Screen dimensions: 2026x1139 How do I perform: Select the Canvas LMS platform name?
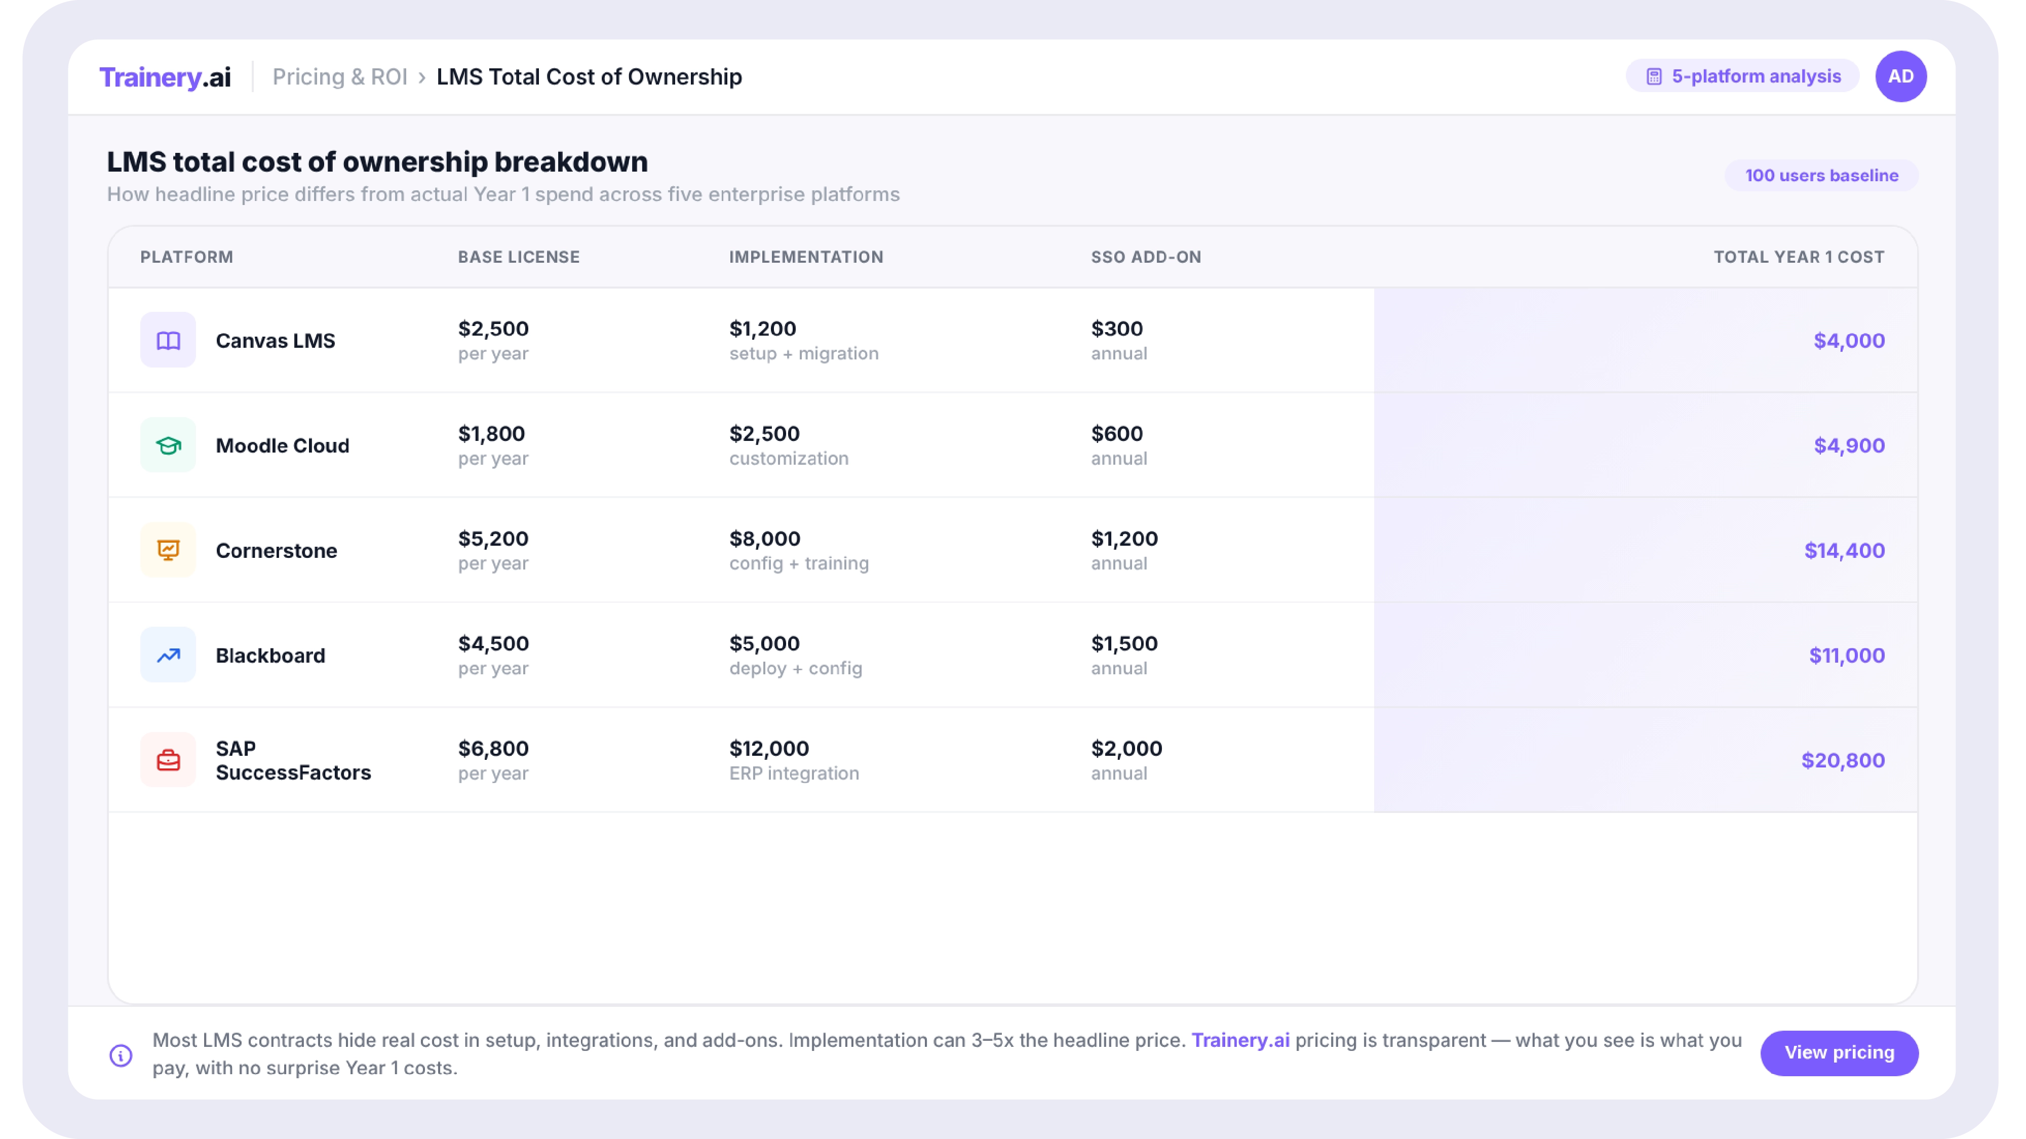coord(275,340)
